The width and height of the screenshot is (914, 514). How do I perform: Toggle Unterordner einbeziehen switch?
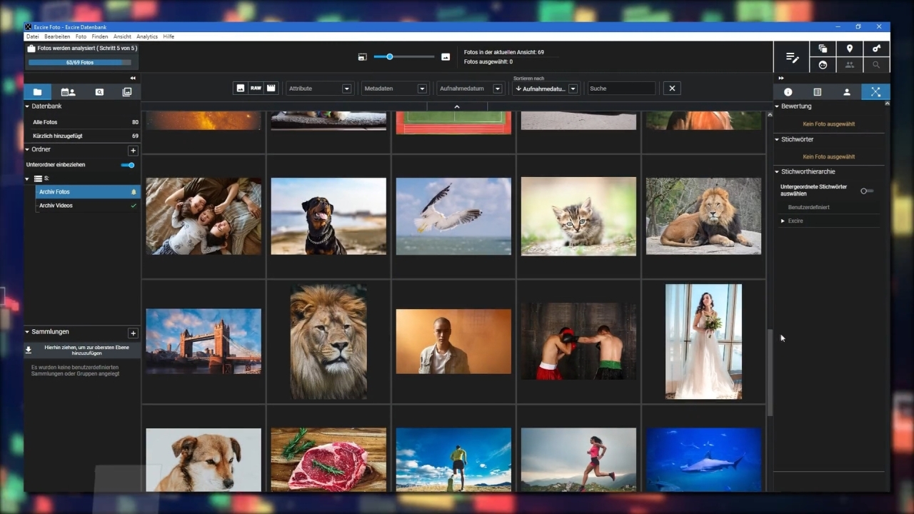128,165
